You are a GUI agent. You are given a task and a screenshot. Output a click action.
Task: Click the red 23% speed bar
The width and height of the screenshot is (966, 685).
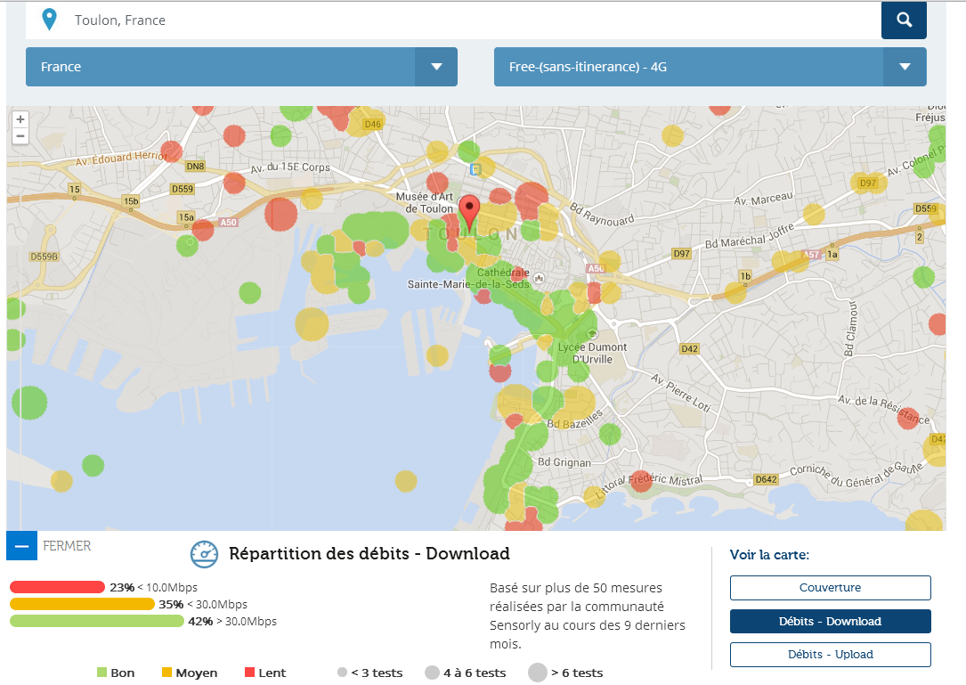click(x=57, y=587)
